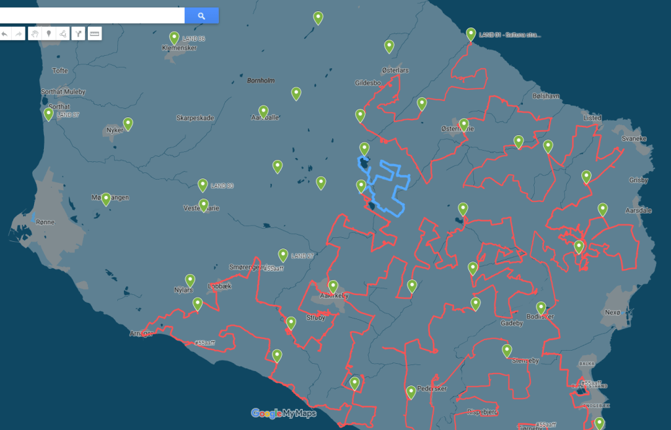Screen dimensions: 671x430
Task: Open the LAND 30 map marker
Action: coord(203,185)
